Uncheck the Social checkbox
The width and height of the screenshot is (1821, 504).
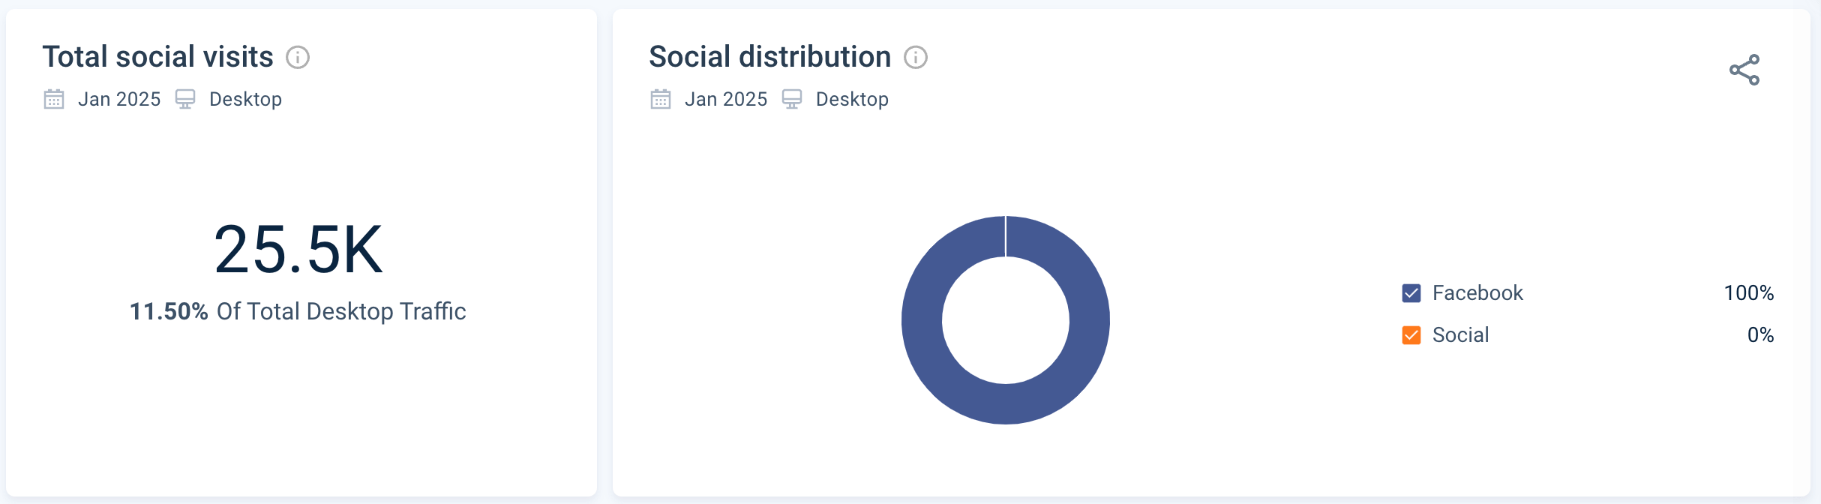click(x=1411, y=335)
